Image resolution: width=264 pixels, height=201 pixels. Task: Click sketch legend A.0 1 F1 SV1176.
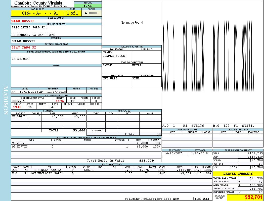(x=184, y=126)
